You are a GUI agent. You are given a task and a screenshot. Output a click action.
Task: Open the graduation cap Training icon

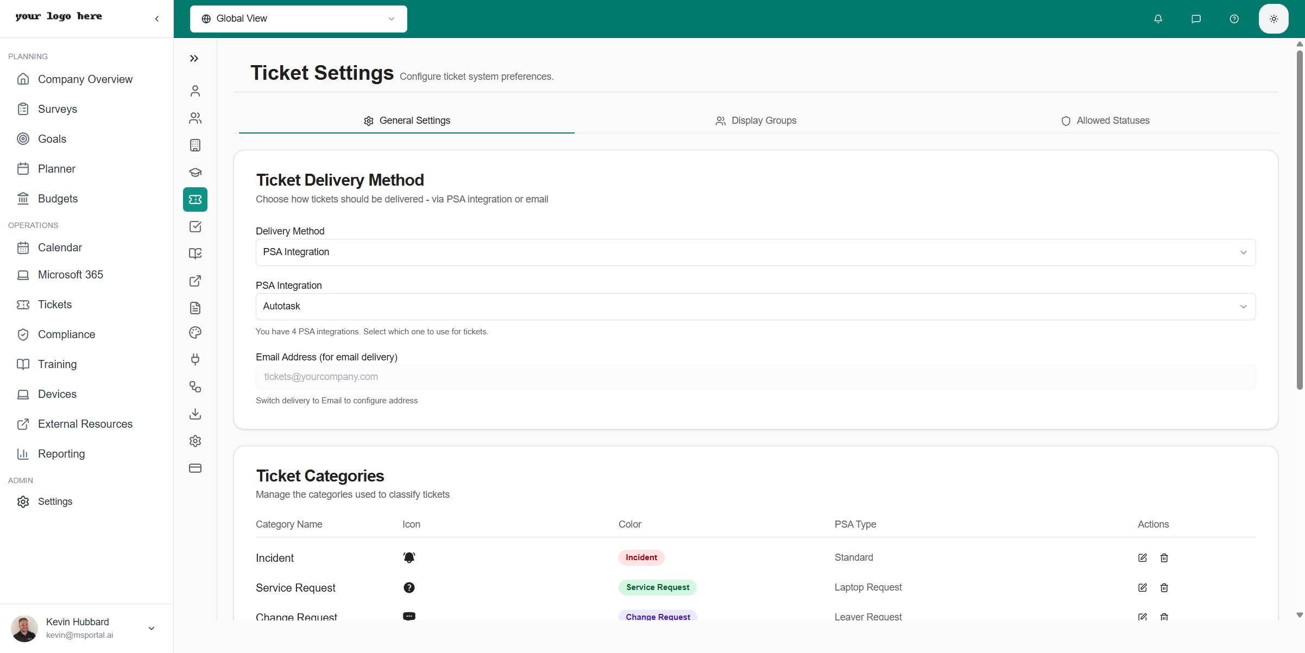click(x=195, y=172)
